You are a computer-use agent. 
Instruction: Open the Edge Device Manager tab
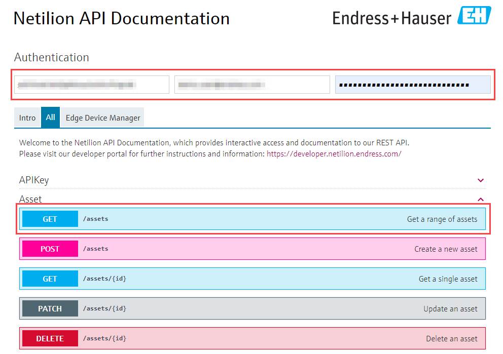pos(102,117)
